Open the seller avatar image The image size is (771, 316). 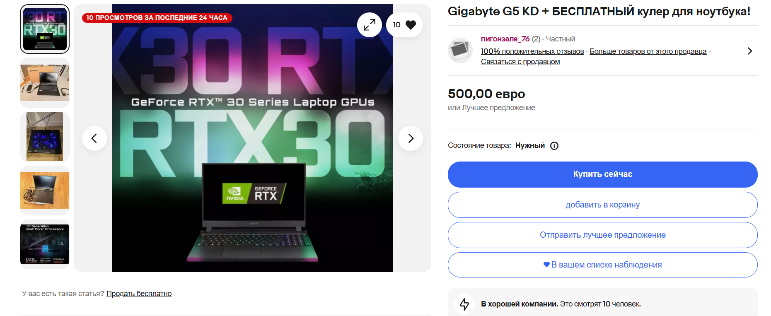(460, 51)
